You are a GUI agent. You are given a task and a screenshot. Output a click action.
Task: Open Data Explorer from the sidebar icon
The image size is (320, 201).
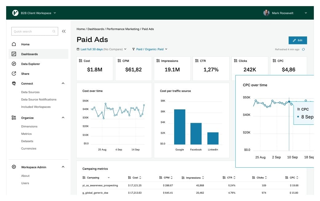[x=14, y=64]
